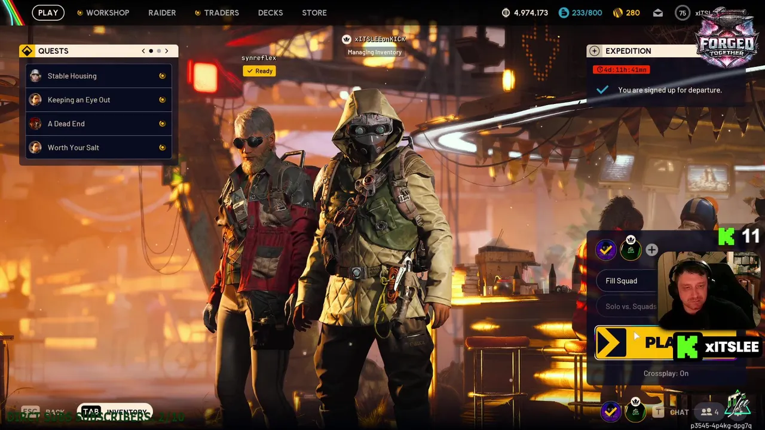Click the Forged Together logo
The width and height of the screenshot is (765, 430).
(727, 39)
